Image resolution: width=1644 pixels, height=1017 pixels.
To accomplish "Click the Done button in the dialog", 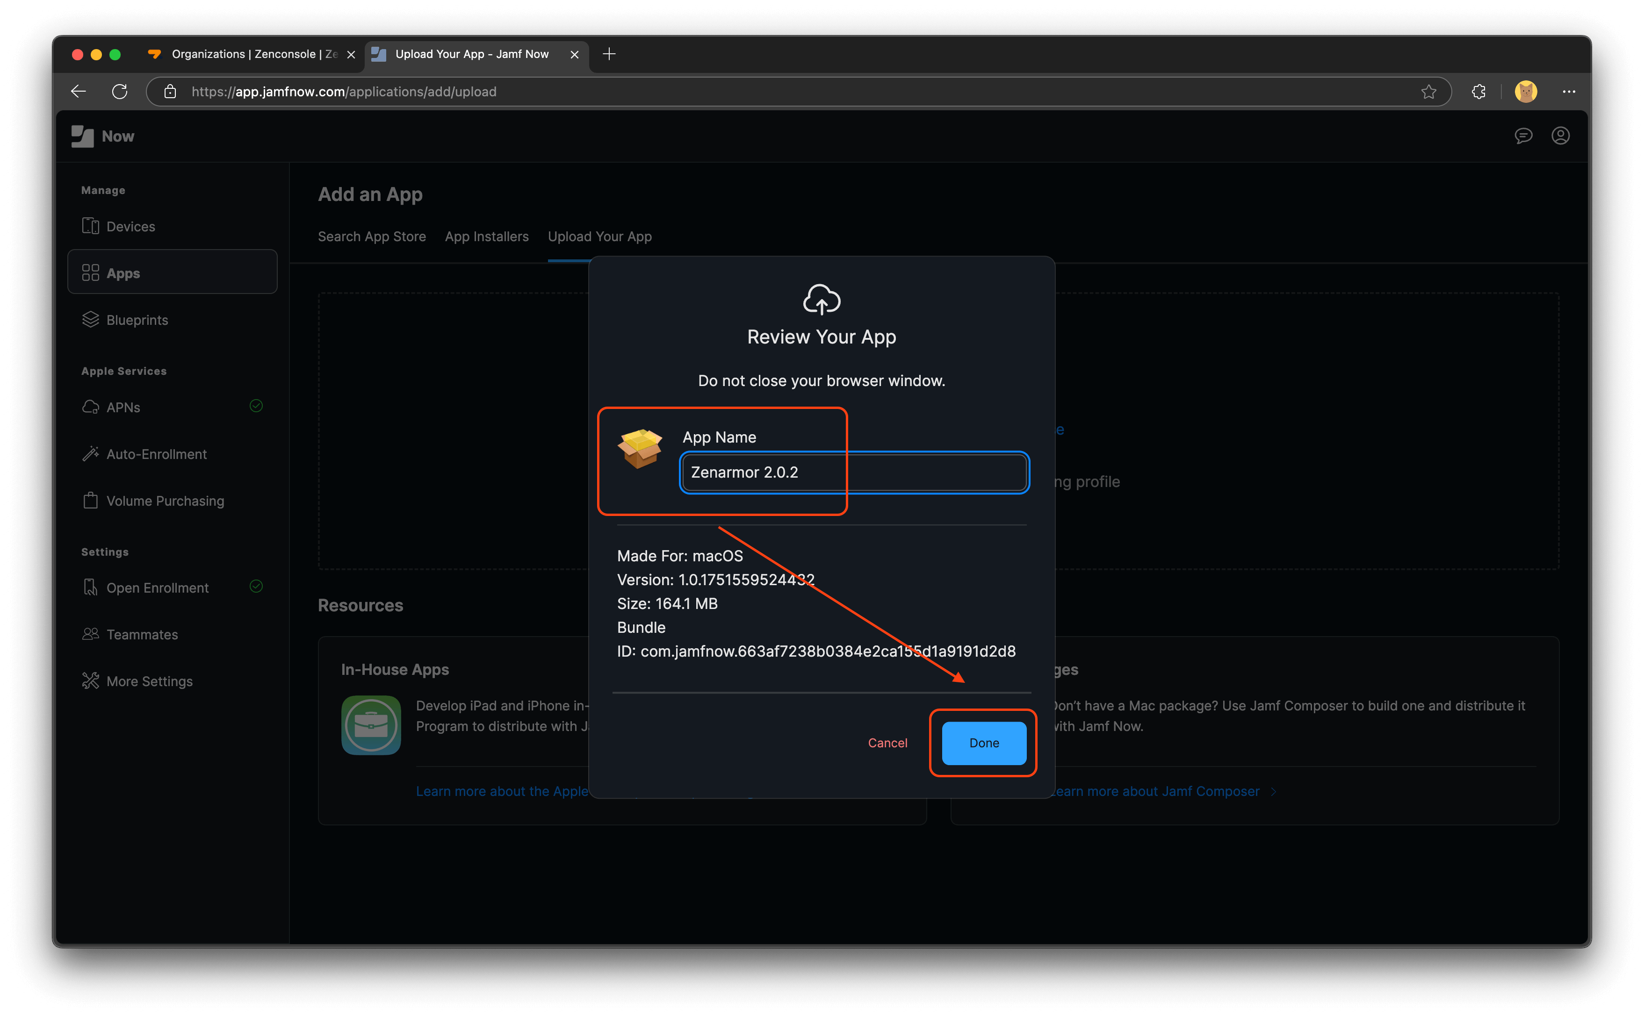I will tap(983, 743).
